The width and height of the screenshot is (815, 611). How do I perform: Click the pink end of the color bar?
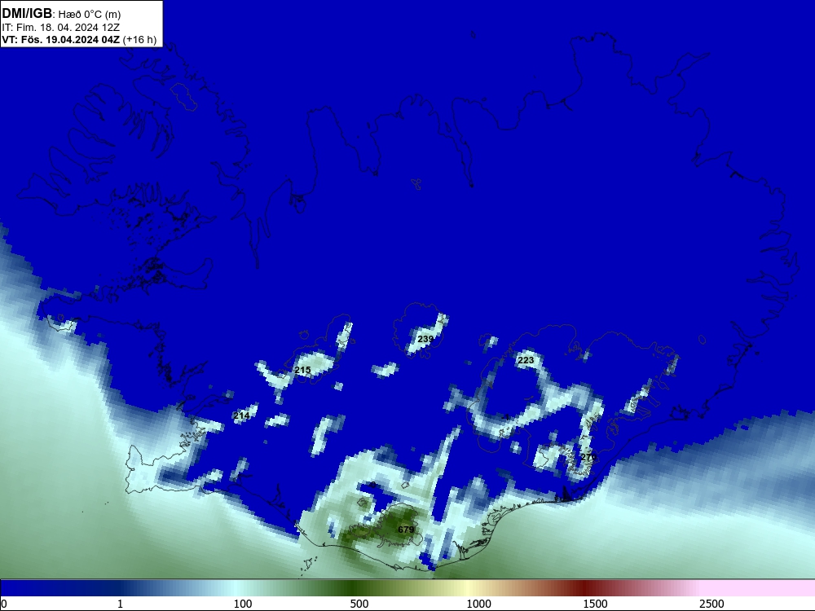(x=759, y=588)
